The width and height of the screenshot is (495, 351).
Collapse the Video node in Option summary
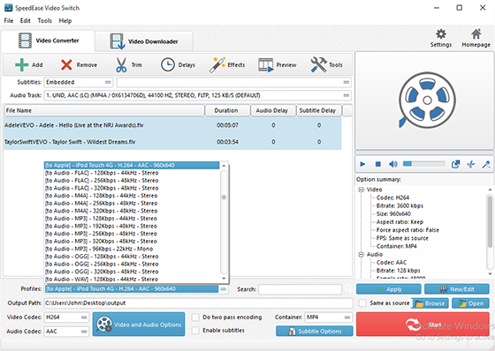[x=362, y=190]
